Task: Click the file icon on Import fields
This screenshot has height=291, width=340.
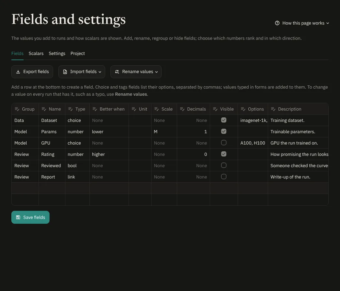Action: [x=65, y=72]
